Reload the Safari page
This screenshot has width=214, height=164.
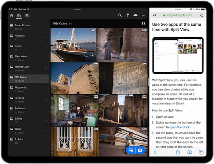202,15
